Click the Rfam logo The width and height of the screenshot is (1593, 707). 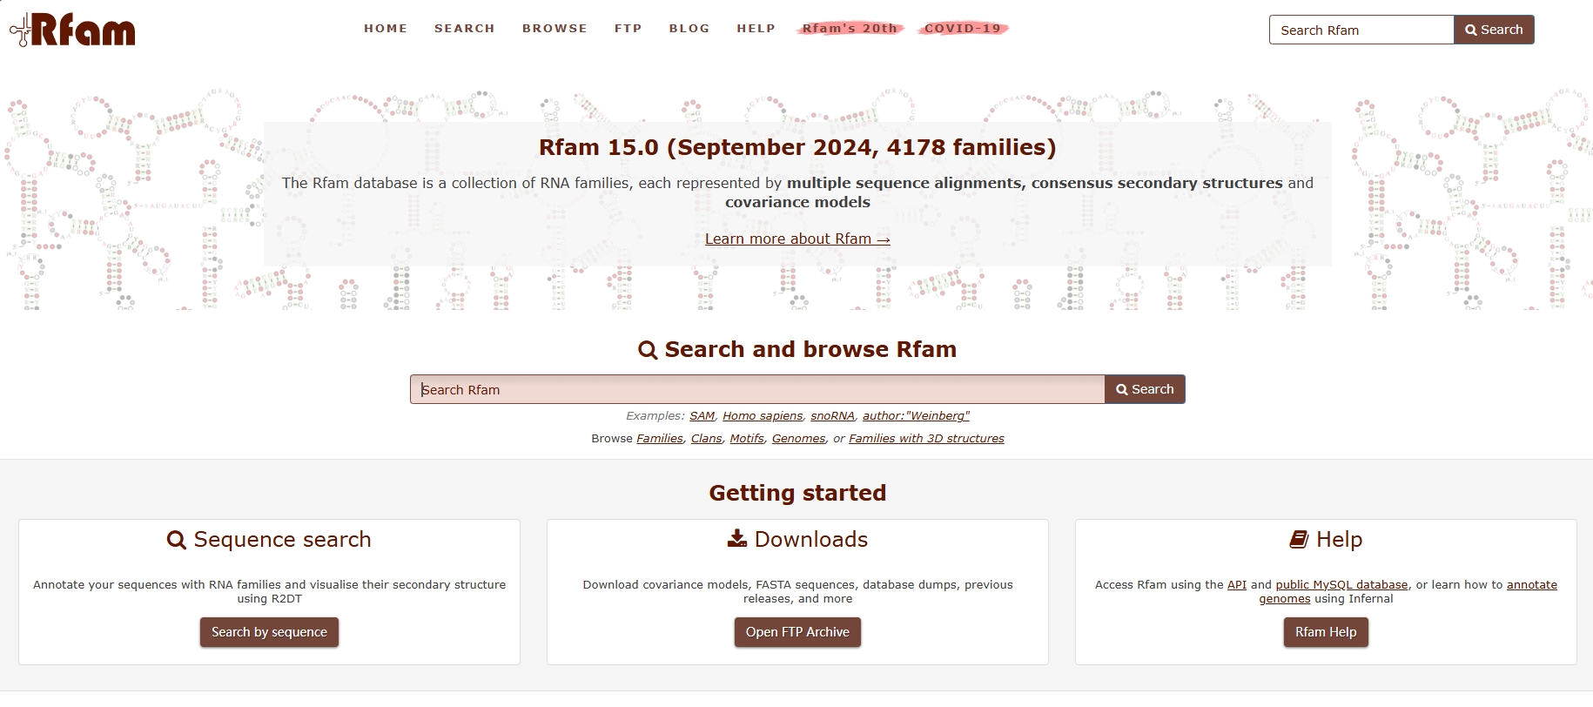tap(72, 30)
